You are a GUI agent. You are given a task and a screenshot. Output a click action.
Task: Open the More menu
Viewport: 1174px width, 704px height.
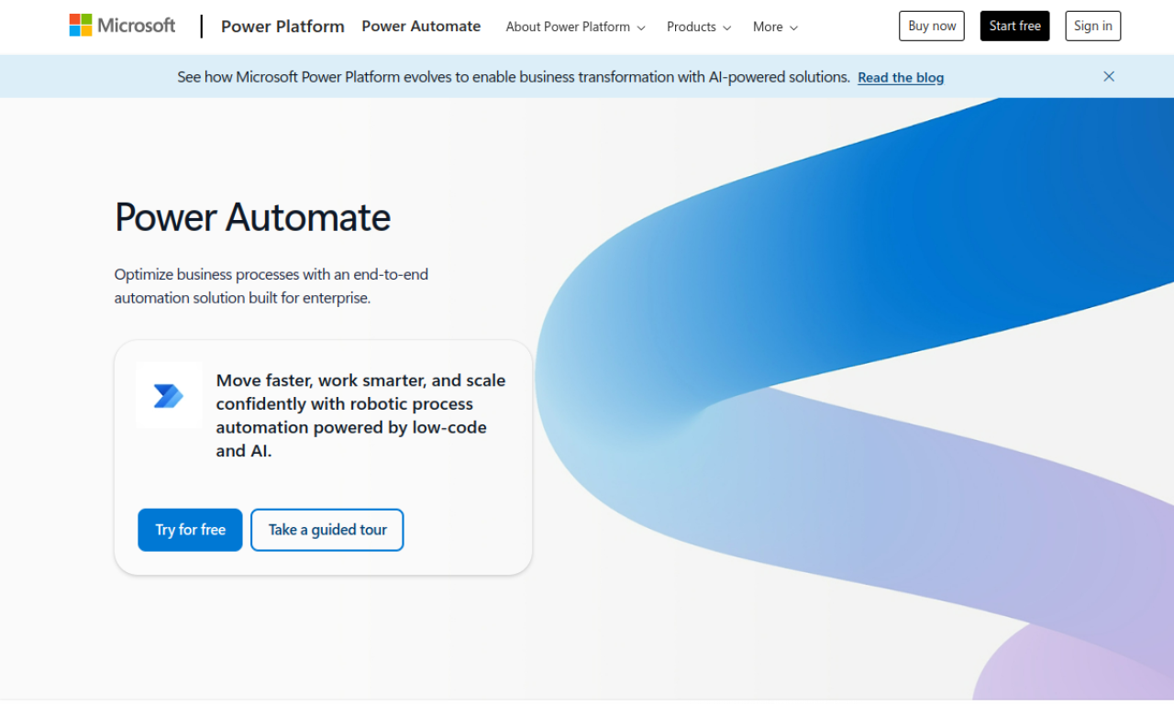tap(768, 27)
